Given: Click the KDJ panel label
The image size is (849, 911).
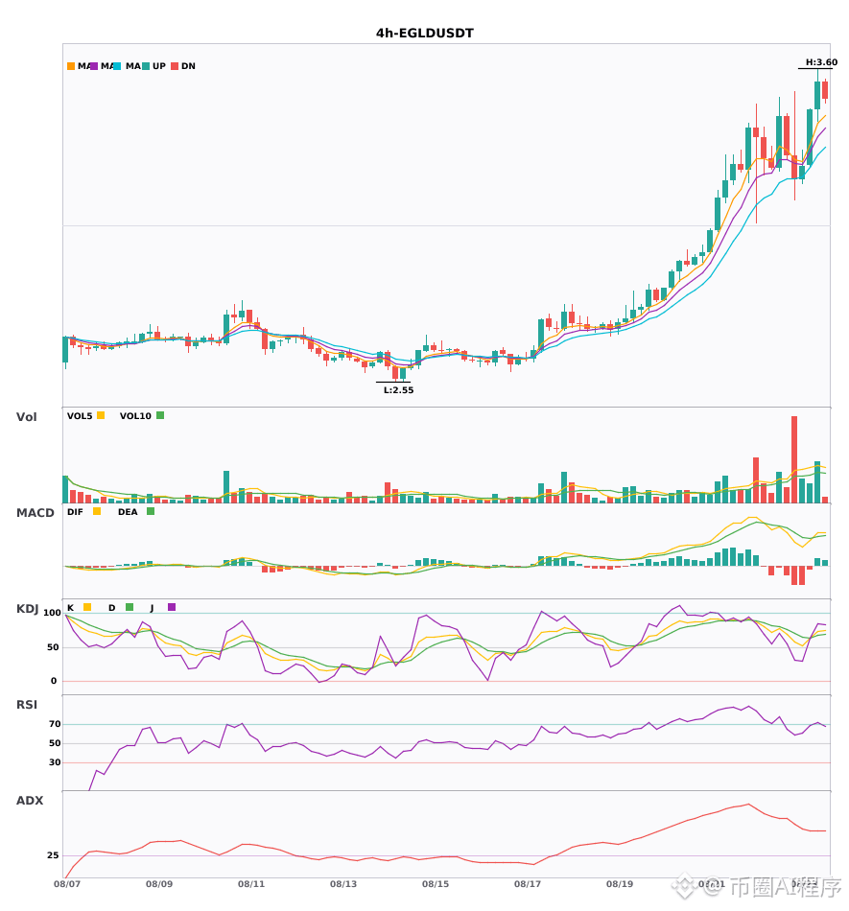Looking at the screenshot, I should (x=27, y=609).
